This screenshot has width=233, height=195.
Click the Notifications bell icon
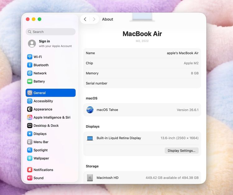30,170
